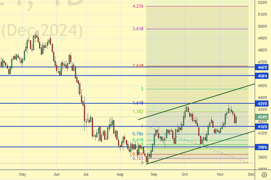This screenshot has width=271, height=180.
Task: Select the 3.618 Fibonacci level label
Action: coord(138,29)
